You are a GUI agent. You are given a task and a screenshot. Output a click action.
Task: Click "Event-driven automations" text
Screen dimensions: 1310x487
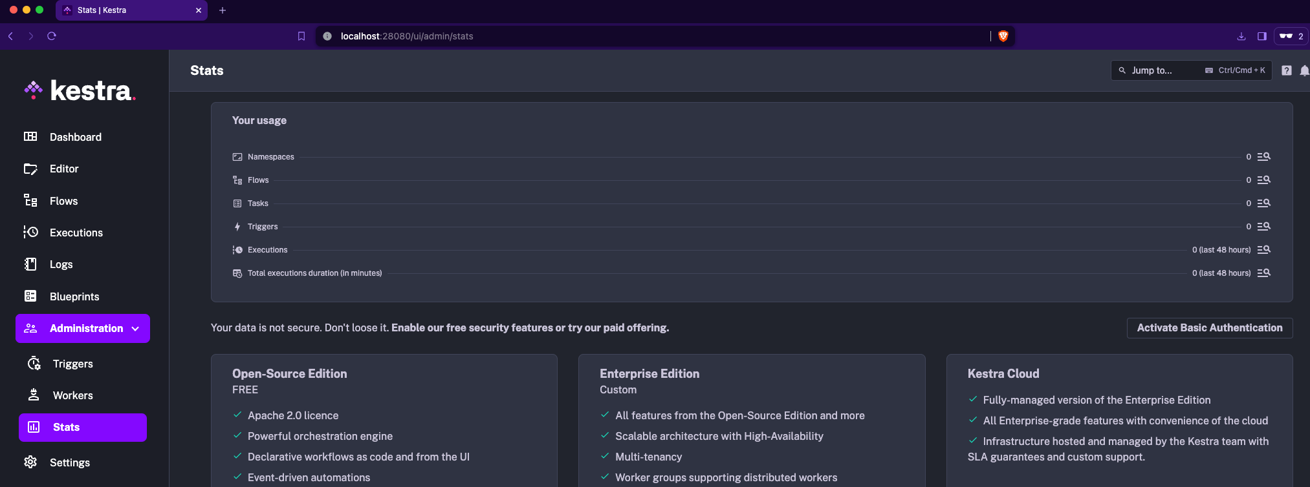[309, 477]
